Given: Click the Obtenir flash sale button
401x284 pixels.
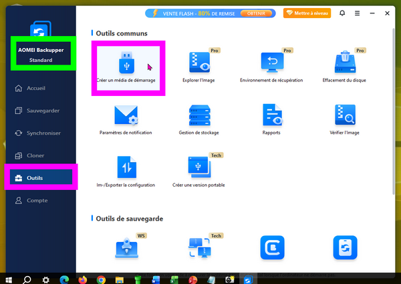Looking at the screenshot, I should click(x=261, y=13).
